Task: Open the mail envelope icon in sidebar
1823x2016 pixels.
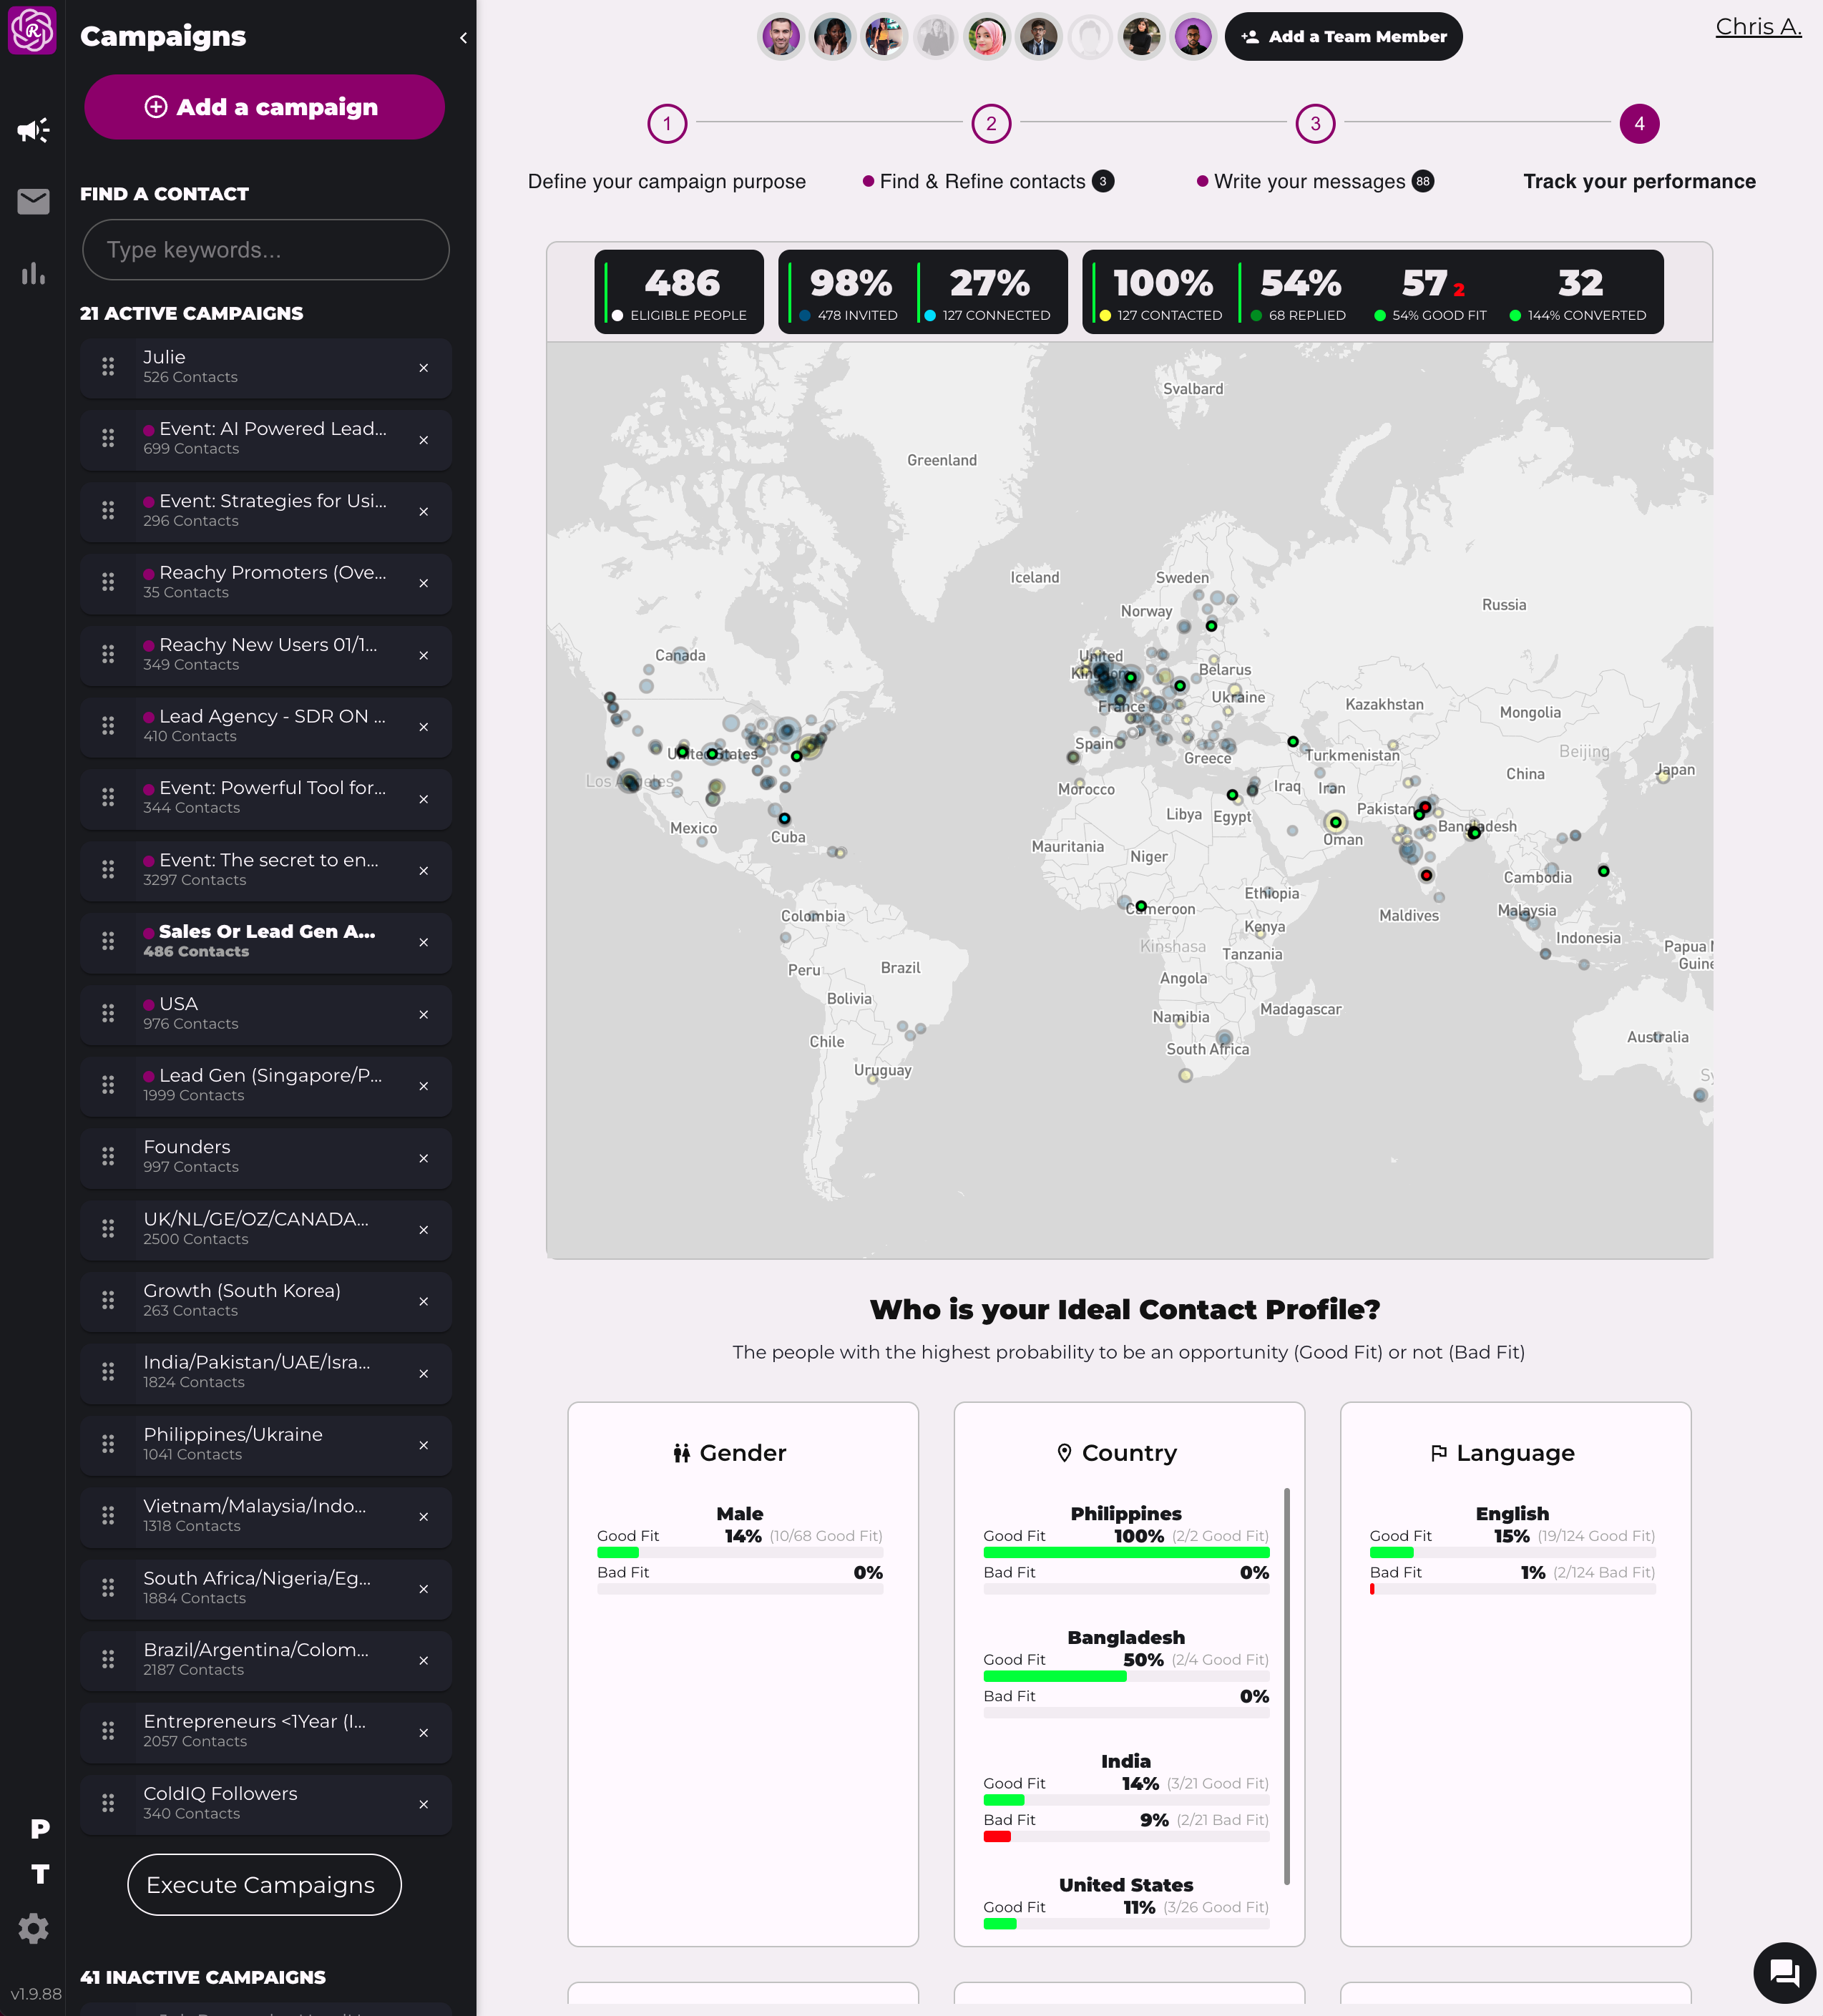Action: click(x=32, y=202)
